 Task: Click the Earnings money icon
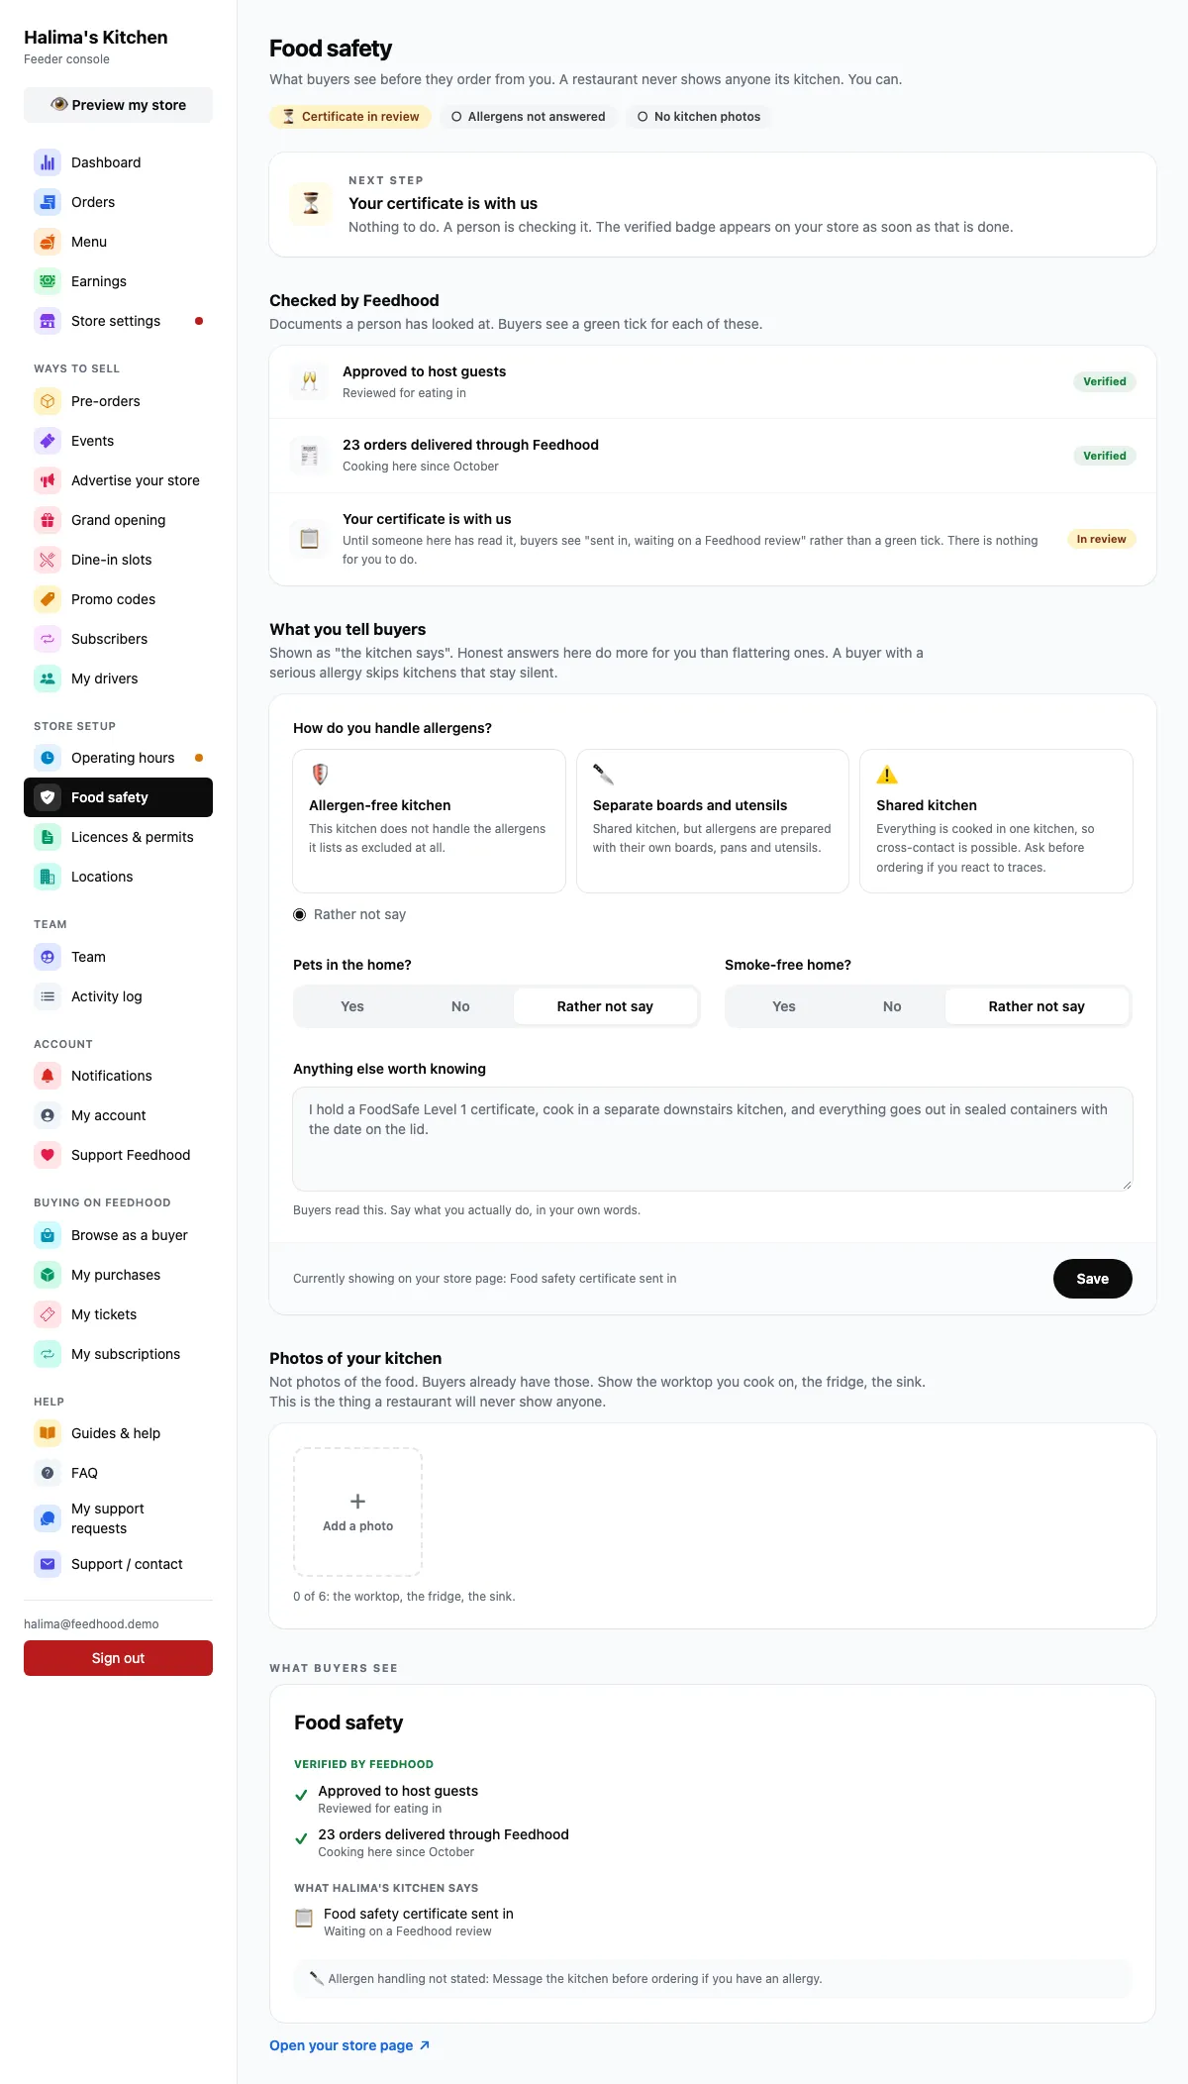pos(48,281)
